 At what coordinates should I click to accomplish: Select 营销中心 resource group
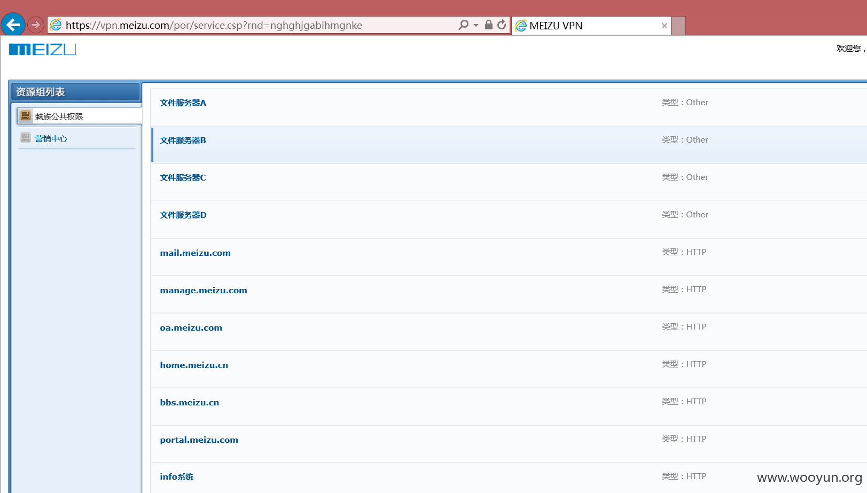51,138
